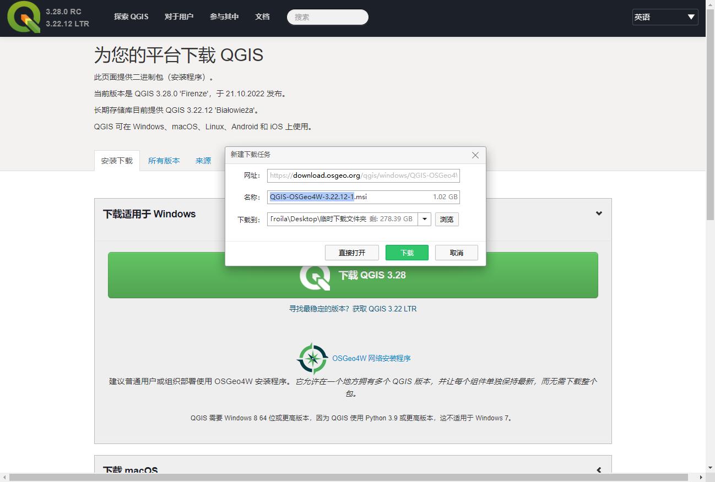Click the OSGeo4W compass icon
Image resolution: width=715 pixels, height=482 pixels.
pyautogui.click(x=312, y=359)
